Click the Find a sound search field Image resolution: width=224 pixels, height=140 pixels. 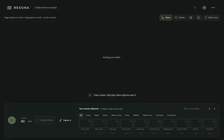[x=194, y=109]
